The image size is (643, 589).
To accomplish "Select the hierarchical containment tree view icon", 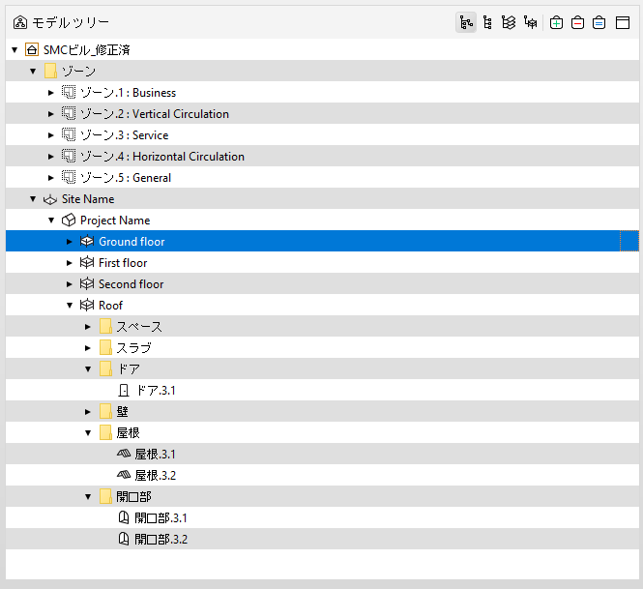I will (466, 22).
